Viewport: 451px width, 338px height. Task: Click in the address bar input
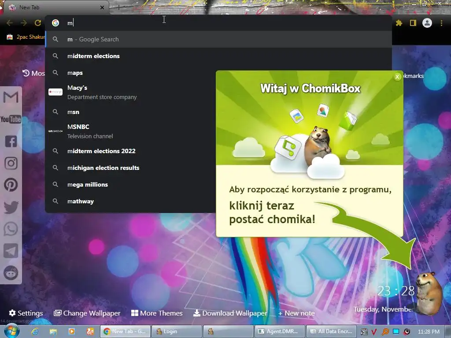pyautogui.click(x=218, y=23)
